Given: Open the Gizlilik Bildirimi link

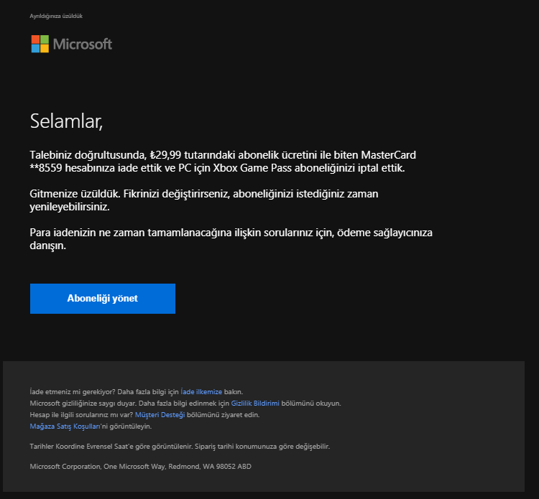Looking at the screenshot, I should click(254, 404).
